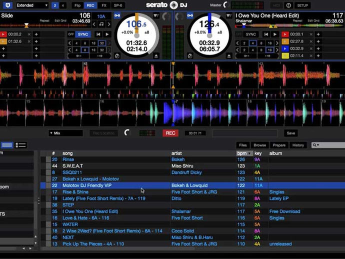Open the SP-6 sampler tab

118,5
